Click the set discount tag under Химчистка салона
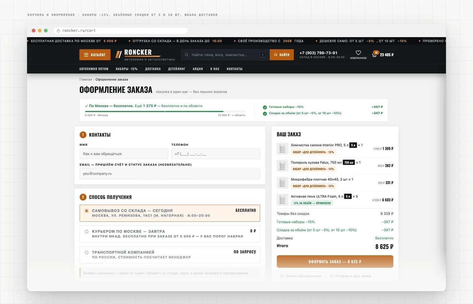The width and height of the screenshot is (473, 304). click(314, 152)
